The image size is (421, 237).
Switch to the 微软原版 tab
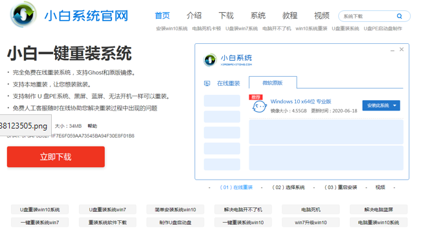point(273,83)
